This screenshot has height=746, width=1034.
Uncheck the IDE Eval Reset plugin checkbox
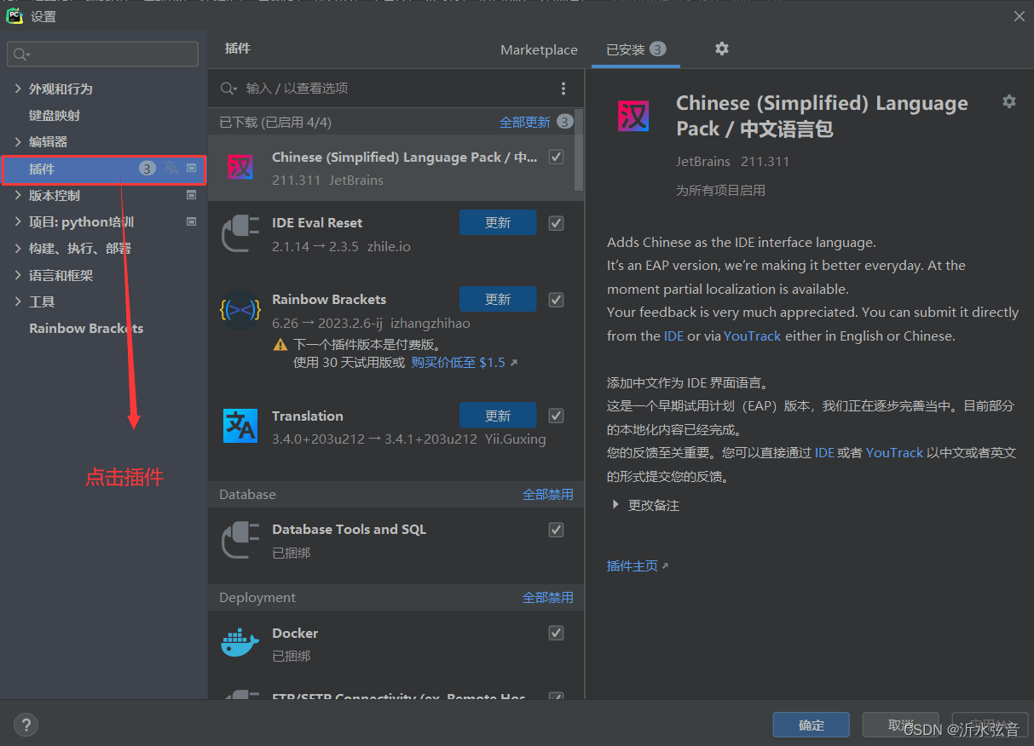pos(557,223)
